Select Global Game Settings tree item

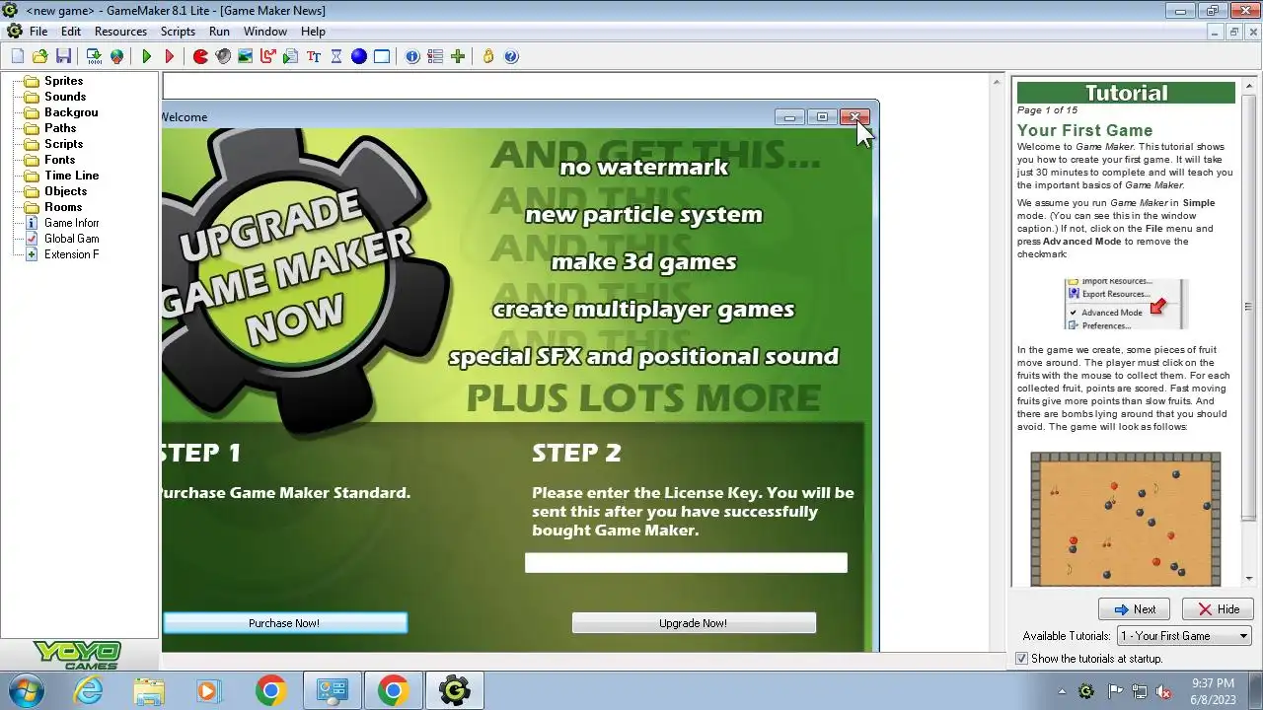71,239
